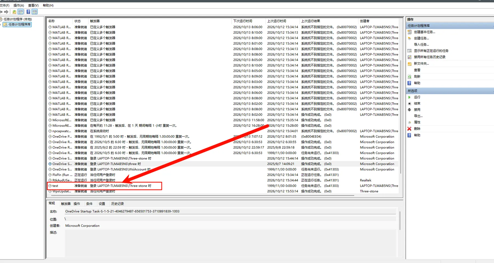The width and height of the screenshot is (494, 263).
Task: Click the 新文件夹 folder icon
Action: coord(409,64)
